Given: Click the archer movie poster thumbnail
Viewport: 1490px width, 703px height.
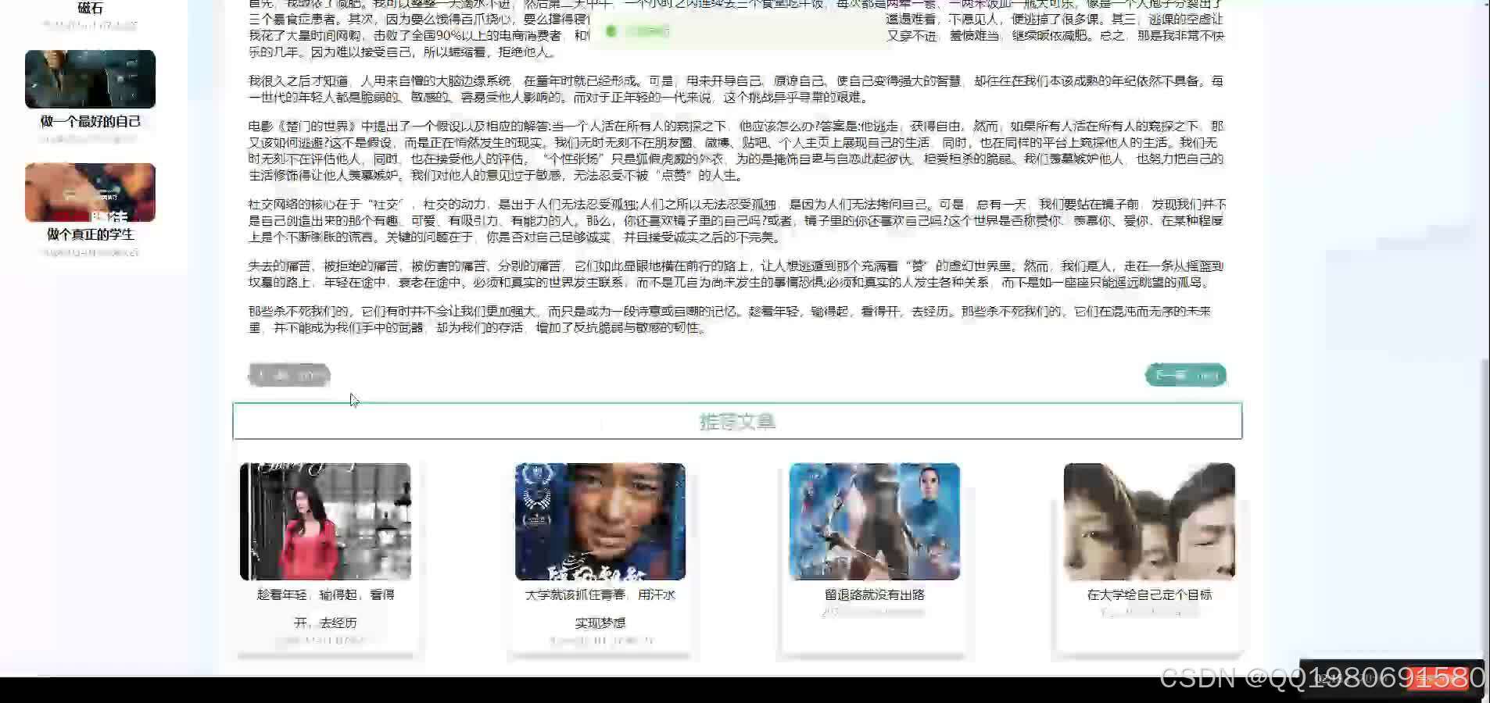Looking at the screenshot, I should [873, 521].
